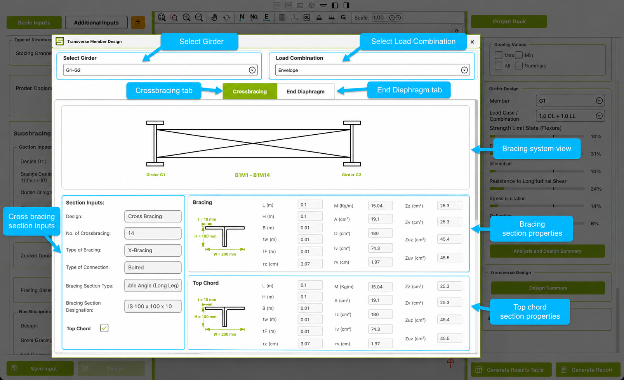Click the Generate Results Table button
Image resolution: width=624 pixels, height=380 pixels.
click(511, 370)
